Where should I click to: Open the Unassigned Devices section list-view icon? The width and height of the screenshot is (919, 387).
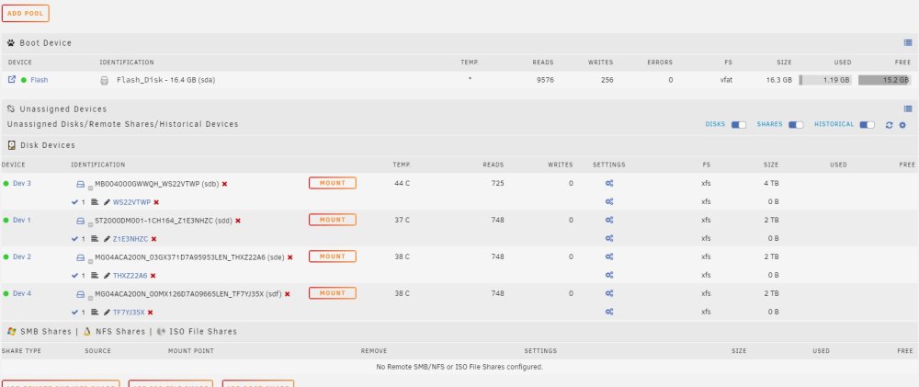coord(907,109)
